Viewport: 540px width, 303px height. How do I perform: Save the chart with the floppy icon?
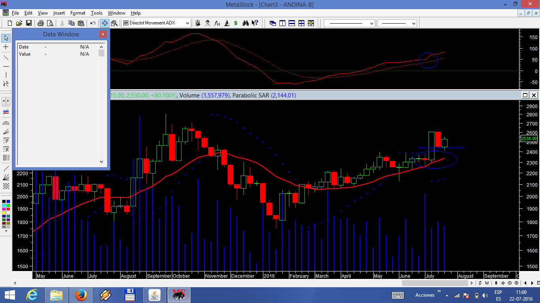28,23
